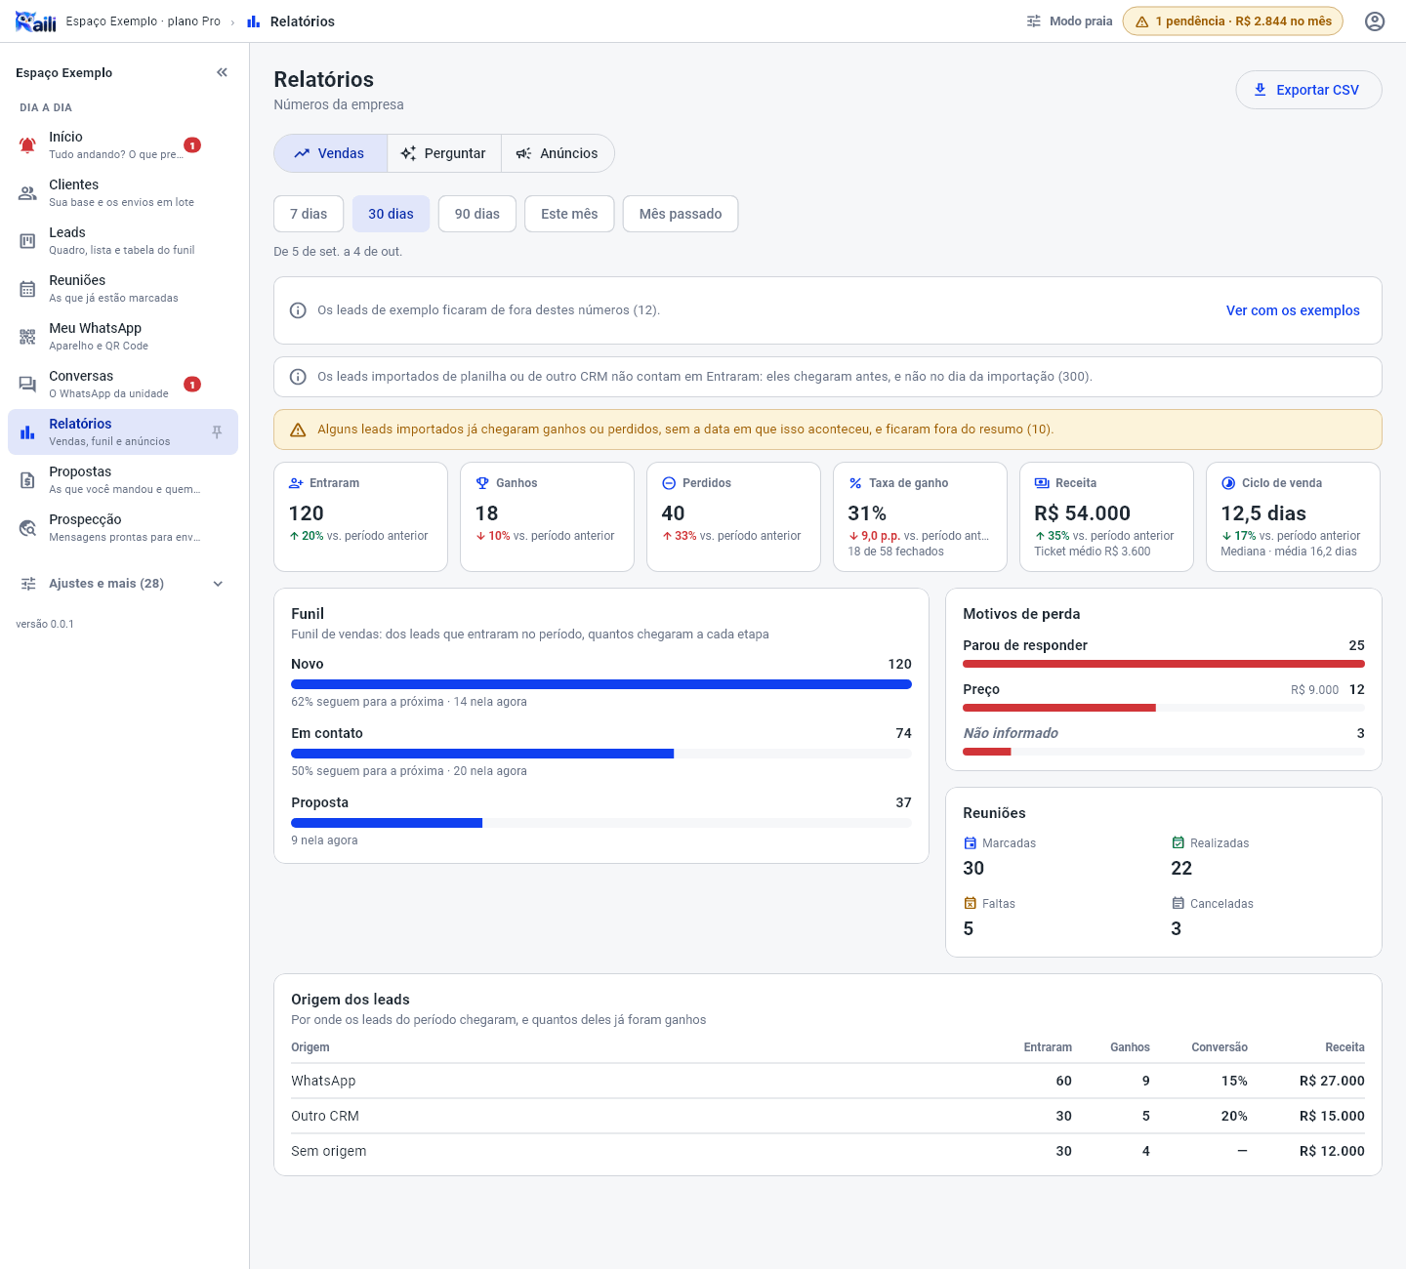Collapse the sidebar with the double chevron
Viewport: 1406px width, 1269px height.
pos(223,72)
